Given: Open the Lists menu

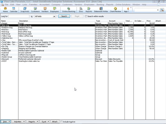Looking at the screenshot, I should 25,5.
